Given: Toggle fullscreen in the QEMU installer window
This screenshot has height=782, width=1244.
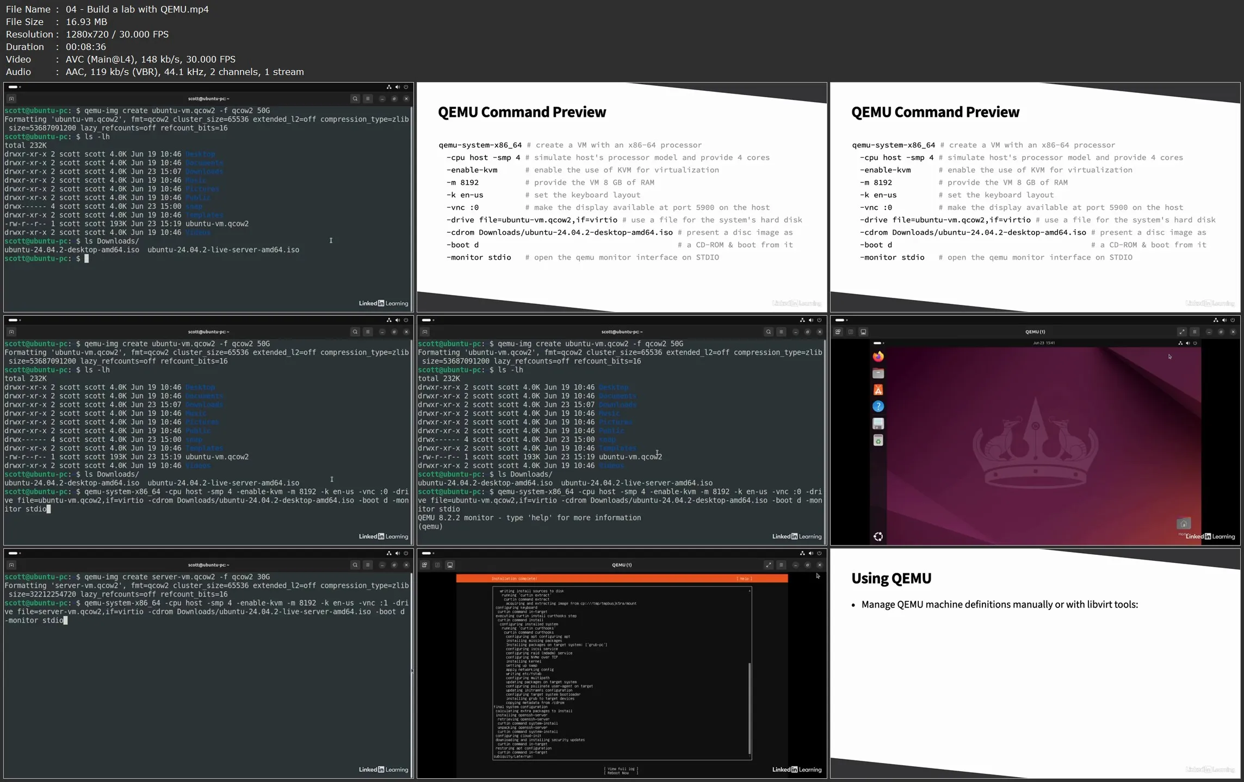Looking at the screenshot, I should click(768, 565).
